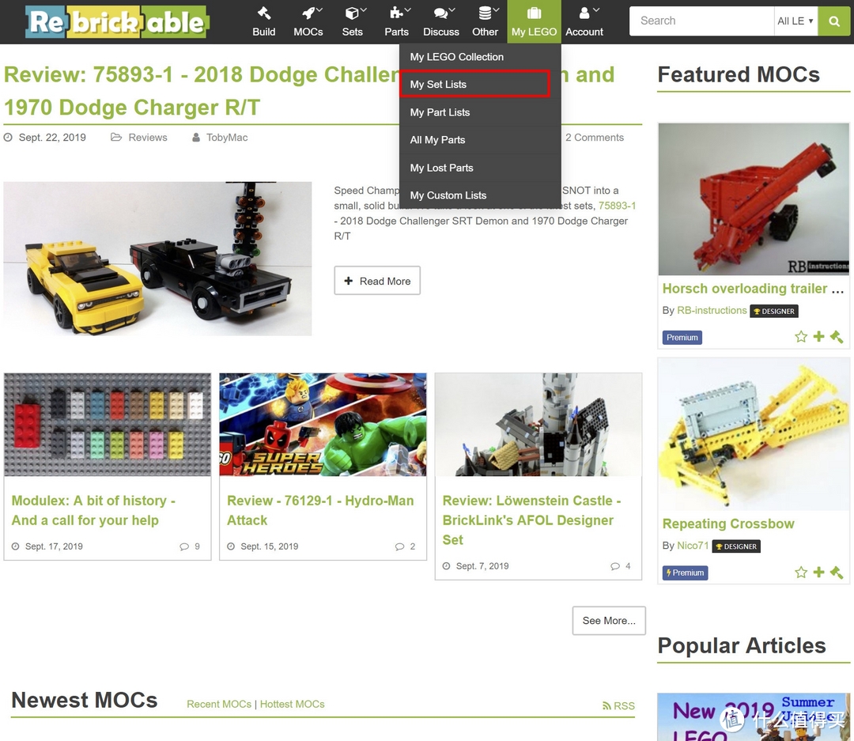Favorite the Horsch overloading trailer MOC star
The width and height of the screenshot is (854, 741).
pyautogui.click(x=800, y=337)
